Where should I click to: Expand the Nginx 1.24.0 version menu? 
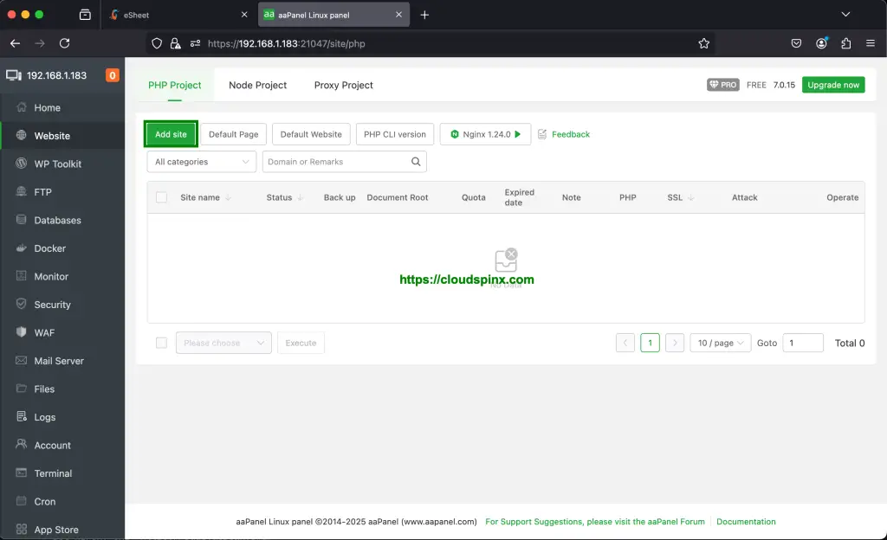(485, 134)
